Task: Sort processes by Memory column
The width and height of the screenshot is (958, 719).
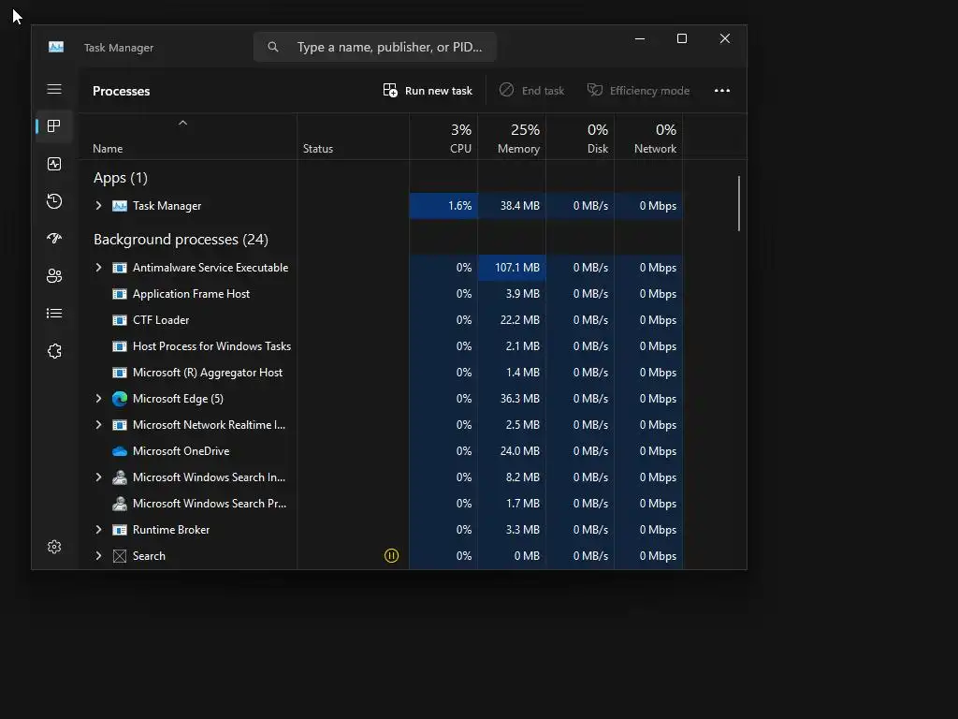Action: coord(512,137)
